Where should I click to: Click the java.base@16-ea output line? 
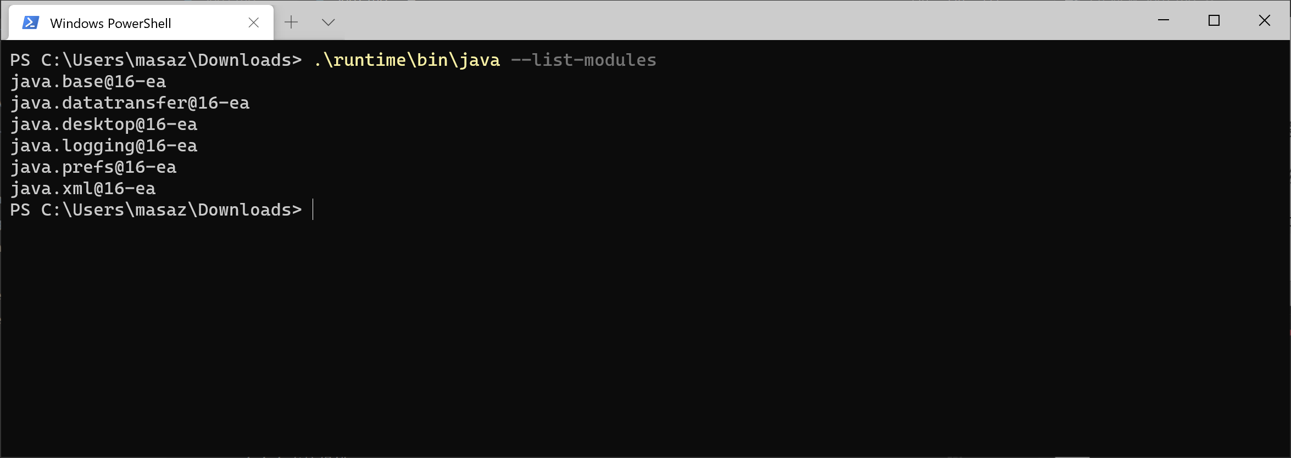point(88,81)
